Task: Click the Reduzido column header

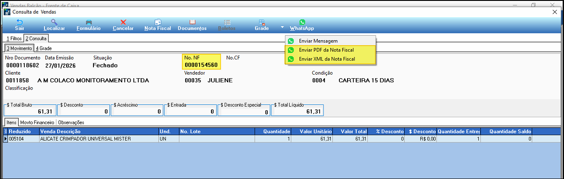Action: click(24, 132)
